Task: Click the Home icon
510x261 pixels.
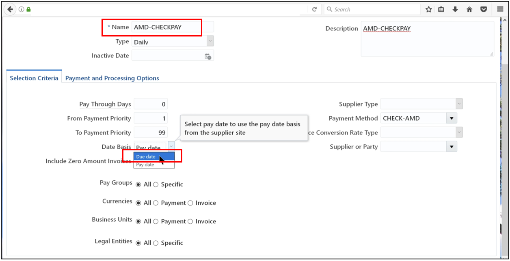Action: click(x=469, y=9)
